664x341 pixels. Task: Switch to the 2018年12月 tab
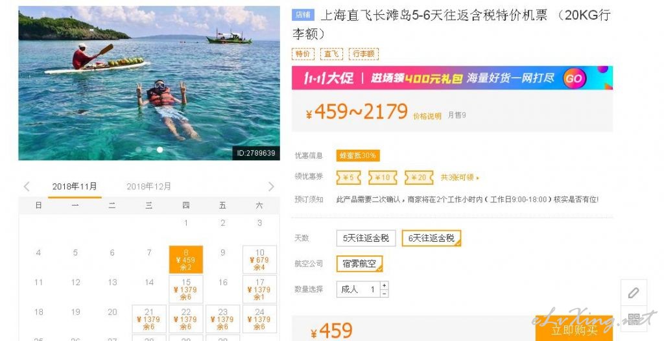148,187
